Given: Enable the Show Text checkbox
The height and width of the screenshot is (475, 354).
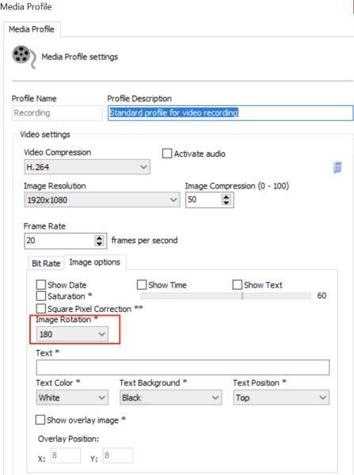Looking at the screenshot, I should (238, 285).
